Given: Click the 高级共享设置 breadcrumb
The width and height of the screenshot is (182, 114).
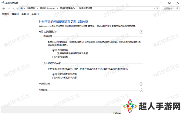Looking at the screenshot, I should (86, 8).
